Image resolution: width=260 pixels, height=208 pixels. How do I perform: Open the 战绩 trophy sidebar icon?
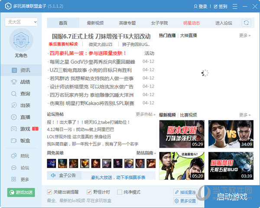tap(14, 82)
